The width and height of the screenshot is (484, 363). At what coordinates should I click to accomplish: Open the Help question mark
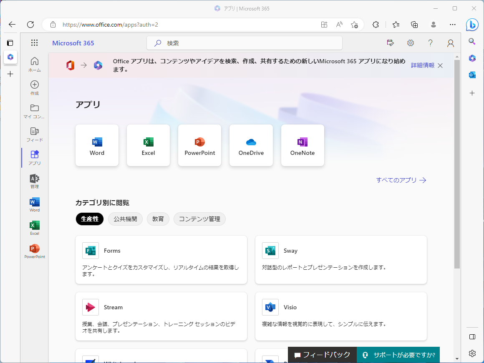click(x=430, y=43)
